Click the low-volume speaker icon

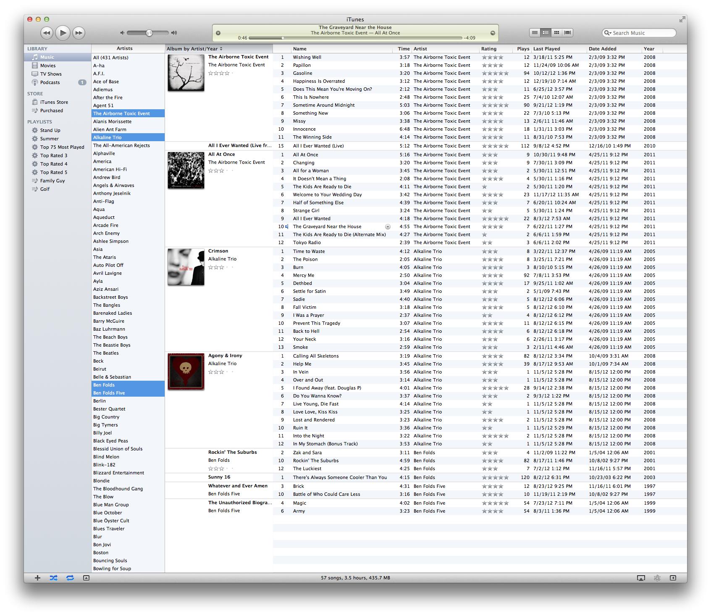coord(122,33)
